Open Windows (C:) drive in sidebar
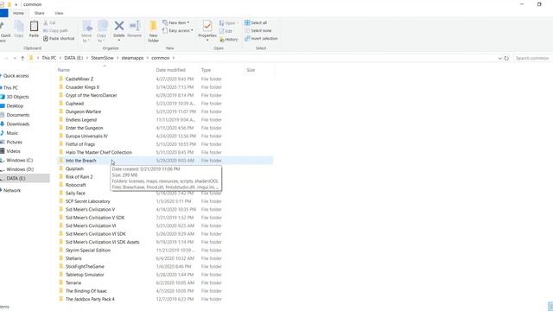The width and height of the screenshot is (553, 311). tap(19, 160)
